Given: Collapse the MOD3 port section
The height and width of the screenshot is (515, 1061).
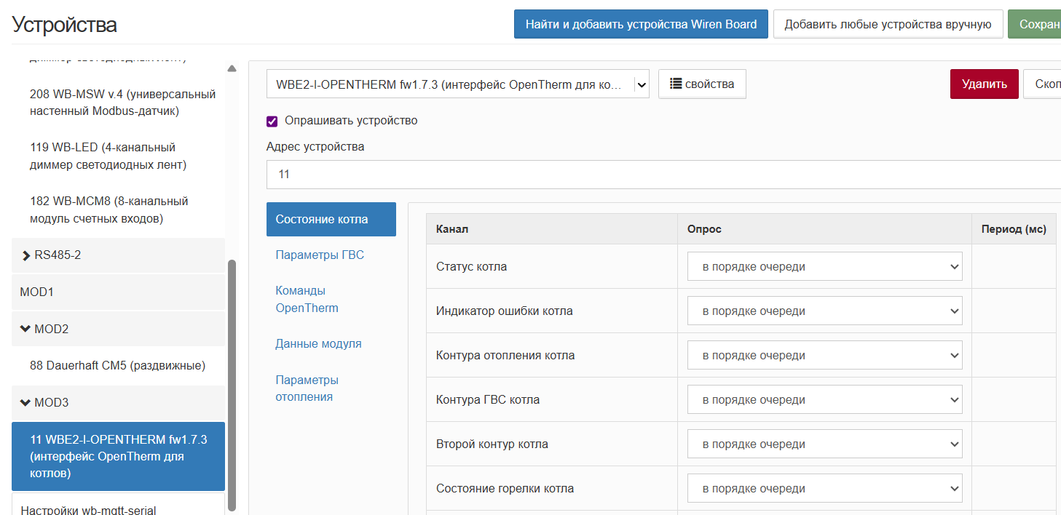Looking at the screenshot, I should point(26,403).
